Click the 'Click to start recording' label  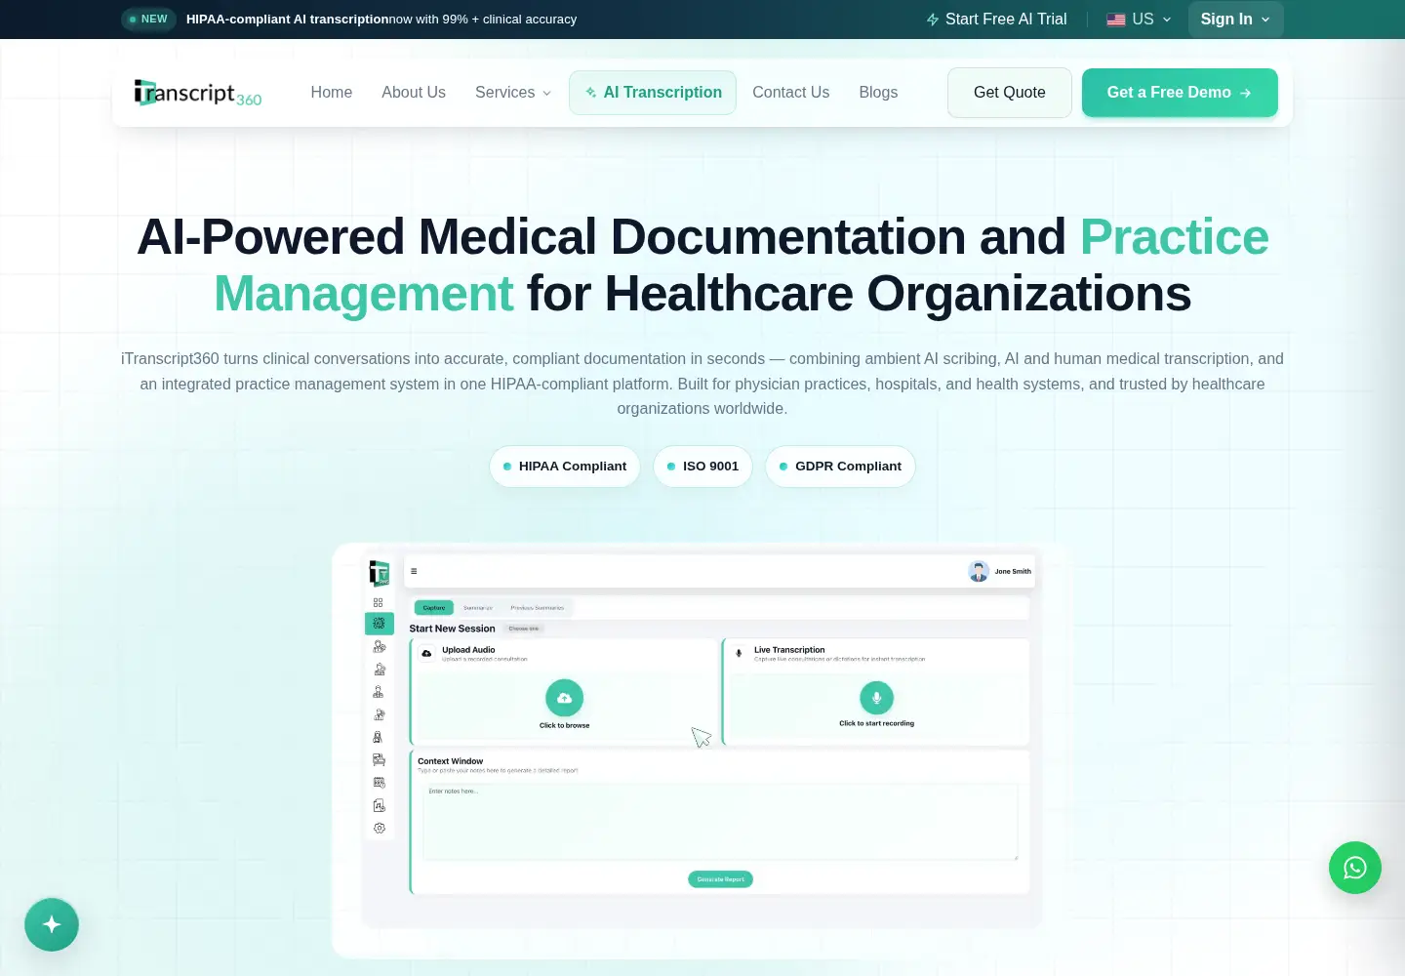[876, 723]
